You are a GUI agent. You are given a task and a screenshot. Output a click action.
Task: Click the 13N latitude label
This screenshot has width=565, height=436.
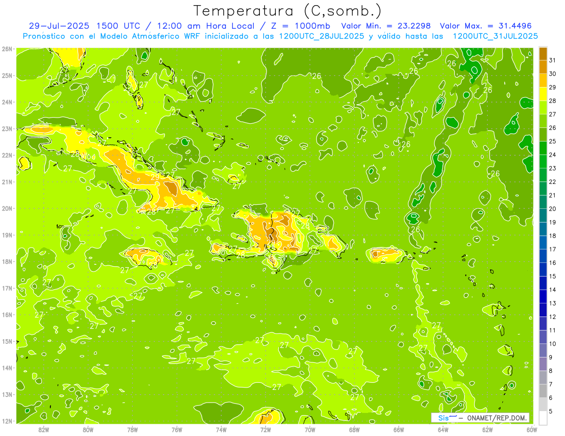(7, 394)
